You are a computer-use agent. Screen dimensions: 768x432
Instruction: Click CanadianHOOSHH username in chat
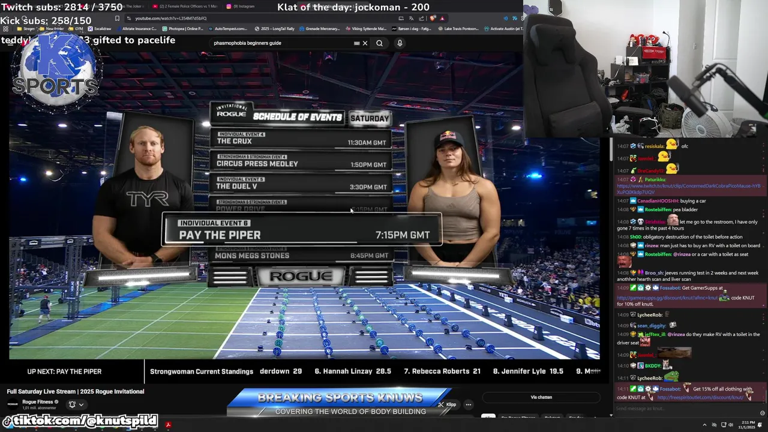click(x=658, y=201)
